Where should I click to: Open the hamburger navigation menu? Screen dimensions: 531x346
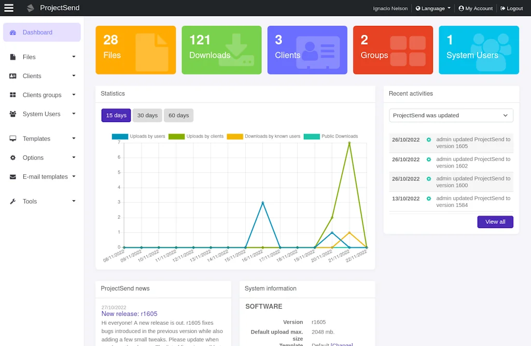tap(9, 8)
